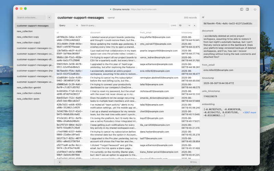Click the Search collections field
This screenshot has height=171, width=274.
(31, 17)
